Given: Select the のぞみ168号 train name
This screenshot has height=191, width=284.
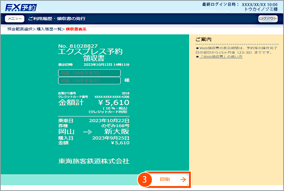Looking at the screenshot, I should pos(115,126).
